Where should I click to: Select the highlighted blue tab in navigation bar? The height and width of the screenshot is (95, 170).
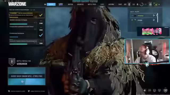click(51, 4)
